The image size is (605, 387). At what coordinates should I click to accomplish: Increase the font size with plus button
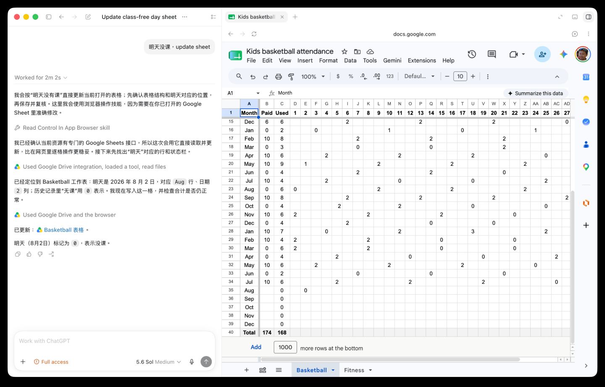(x=473, y=76)
